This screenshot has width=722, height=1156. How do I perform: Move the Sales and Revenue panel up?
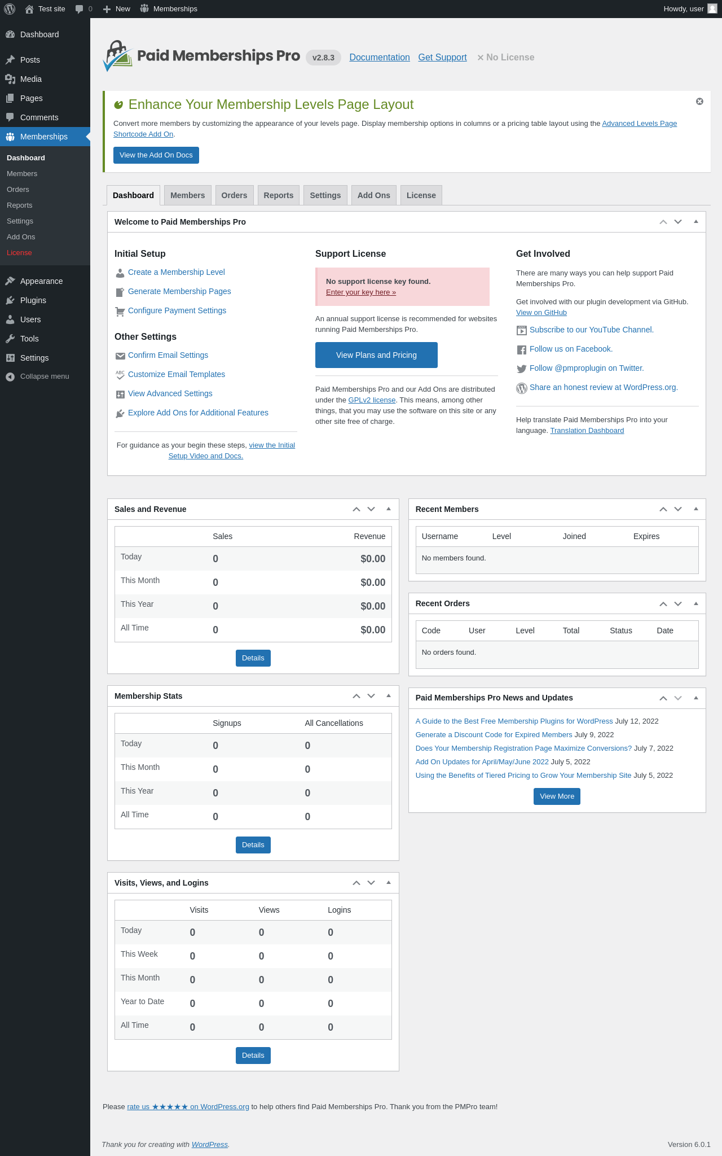pyautogui.click(x=356, y=509)
